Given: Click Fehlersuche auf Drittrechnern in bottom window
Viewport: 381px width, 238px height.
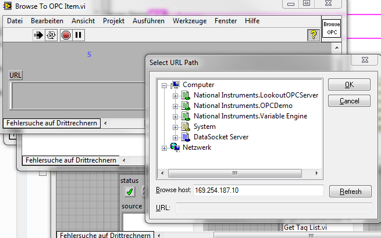Looking at the screenshot, I should click(x=105, y=235).
